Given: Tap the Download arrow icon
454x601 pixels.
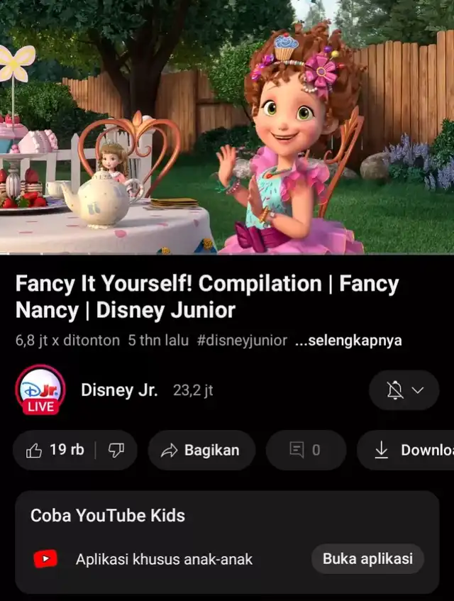Looking at the screenshot, I should coord(381,450).
